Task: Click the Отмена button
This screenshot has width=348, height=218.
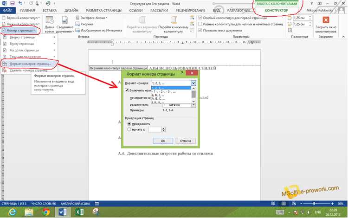Action: pyautogui.click(x=186, y=141)
